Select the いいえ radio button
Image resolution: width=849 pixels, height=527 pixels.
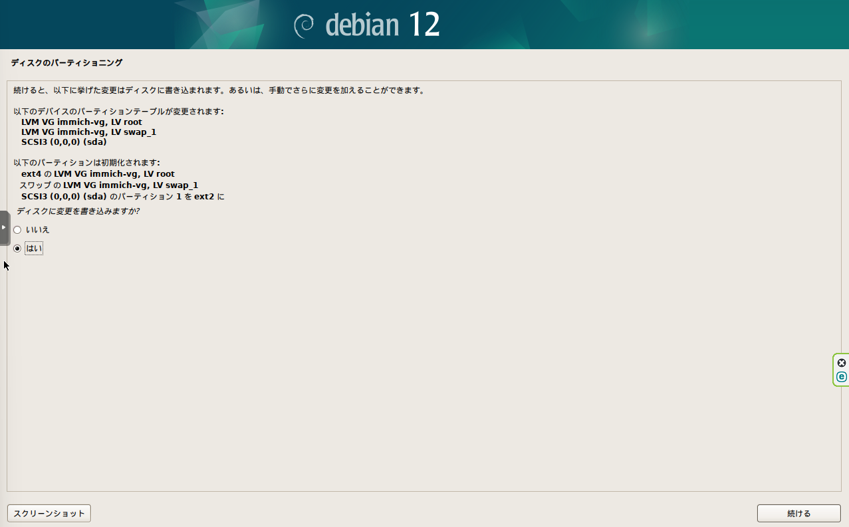pos(17,230)
